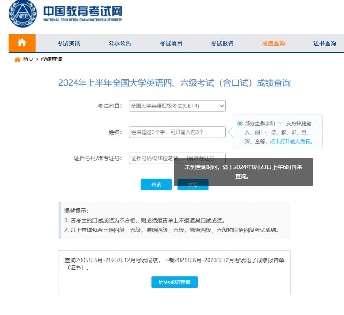The height and width of the screenshot is (315, 344).
Task: Click the 温馨提示 heading text
Action: tap(76, 211)
